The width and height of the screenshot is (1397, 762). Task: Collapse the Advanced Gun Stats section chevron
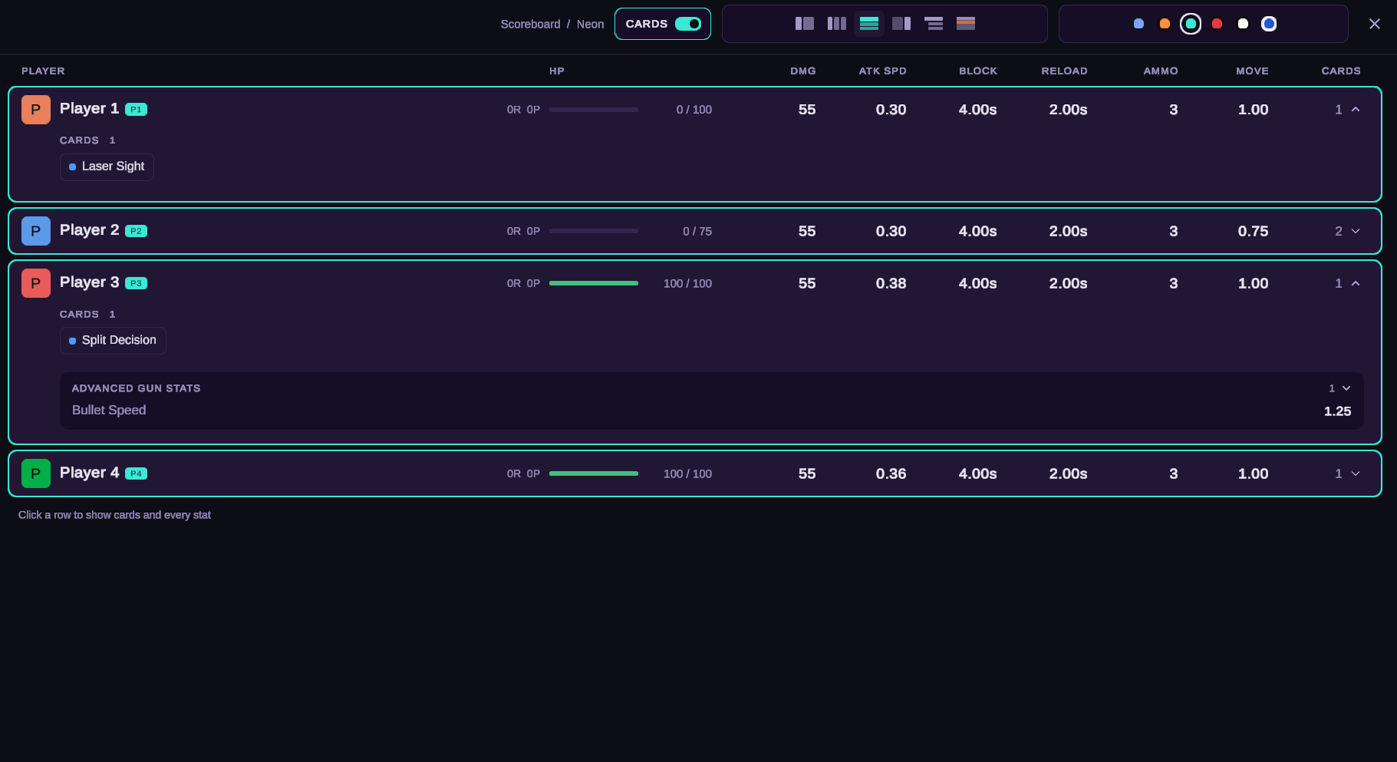(x=1346, y=388)
